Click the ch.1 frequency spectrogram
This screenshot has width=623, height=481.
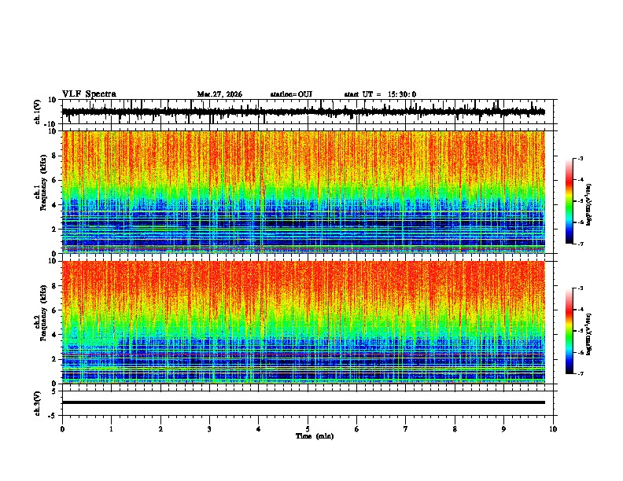(304, 192)
